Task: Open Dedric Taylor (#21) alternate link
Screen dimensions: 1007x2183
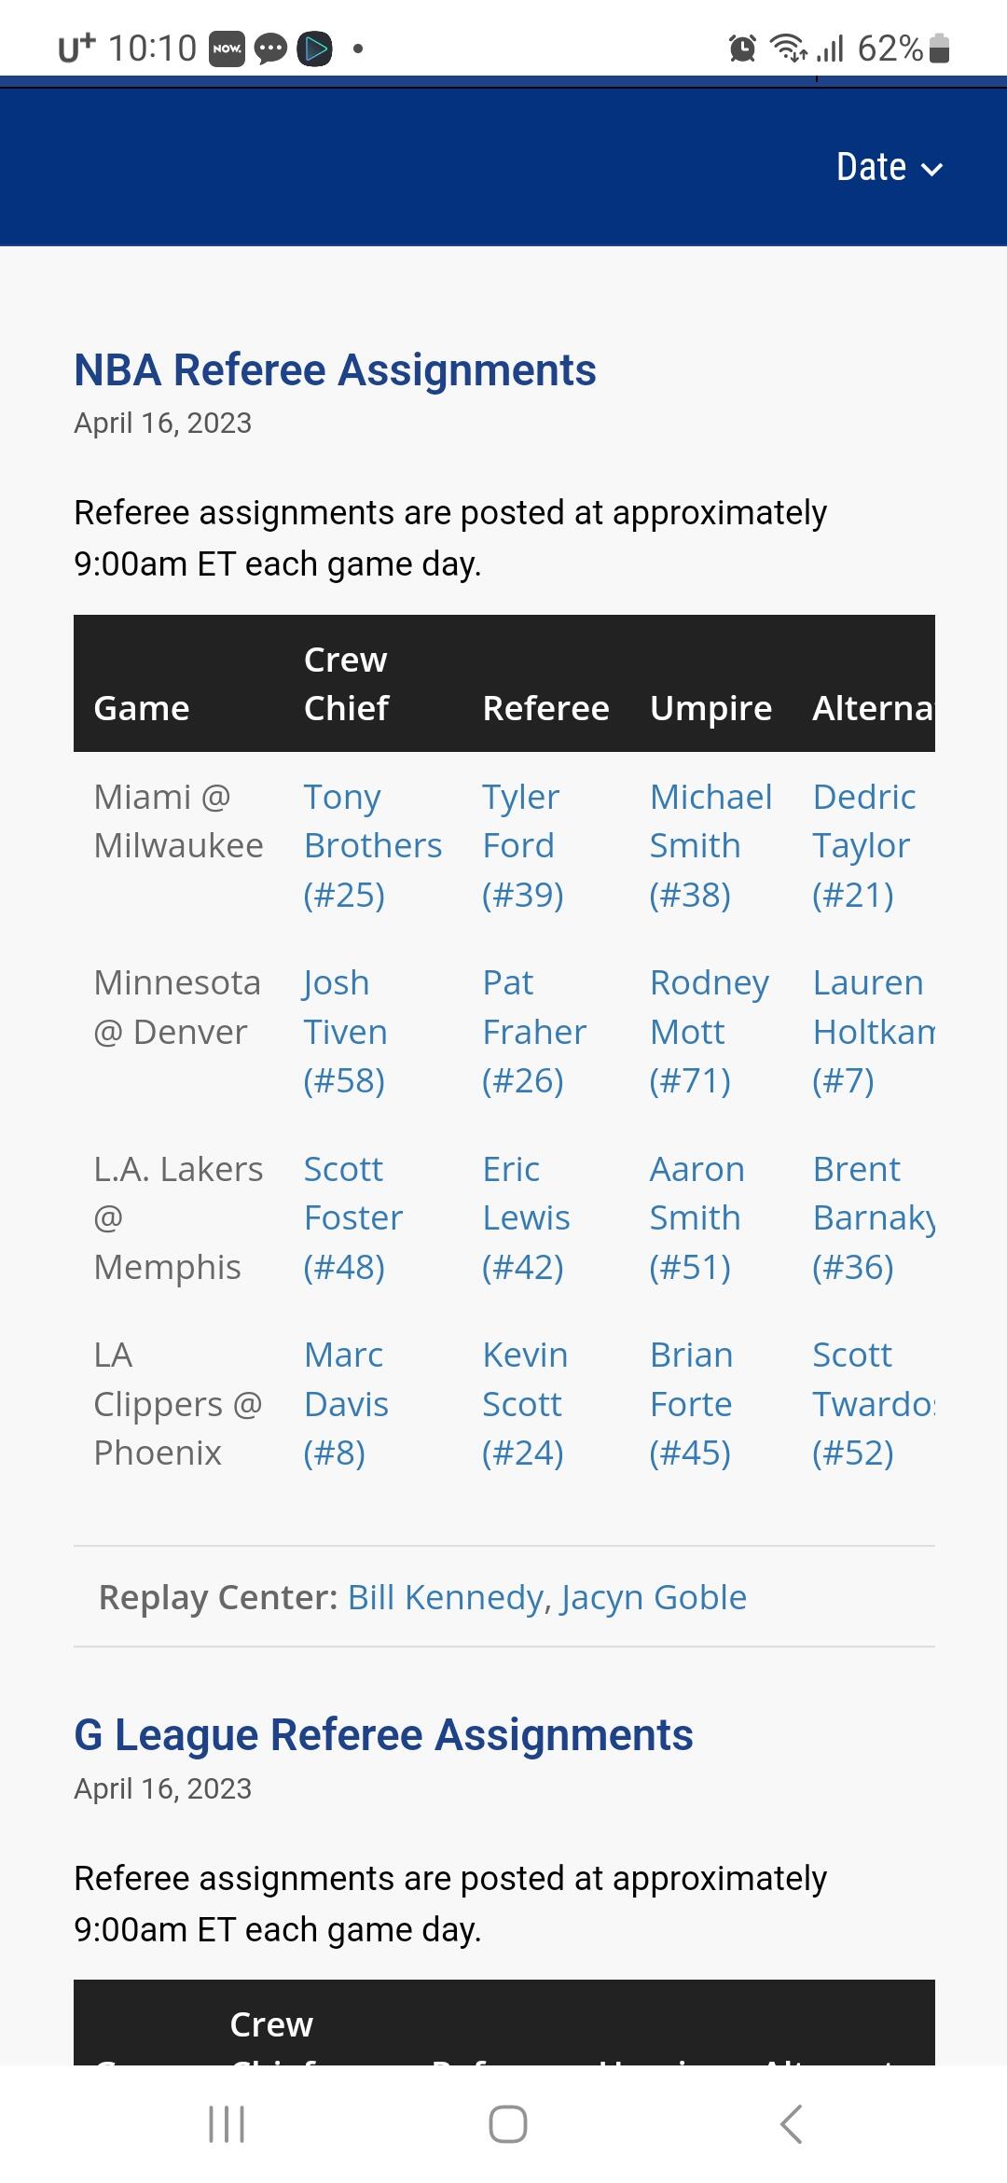Action: point(863,845)
